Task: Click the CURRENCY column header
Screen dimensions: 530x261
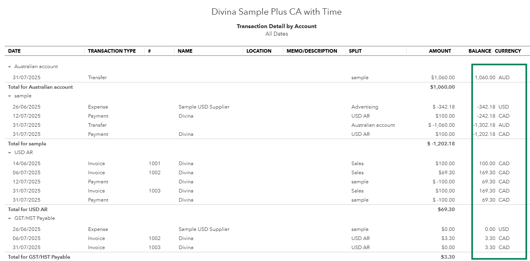Action: [x=508, y=51]
